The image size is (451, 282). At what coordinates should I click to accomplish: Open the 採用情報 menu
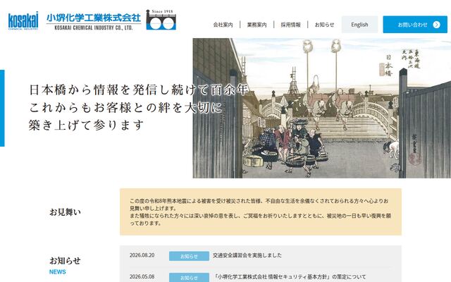click(291, 25)
